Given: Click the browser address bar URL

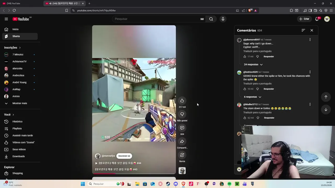Looking at the screenshot, I should [x=96, y=10].
